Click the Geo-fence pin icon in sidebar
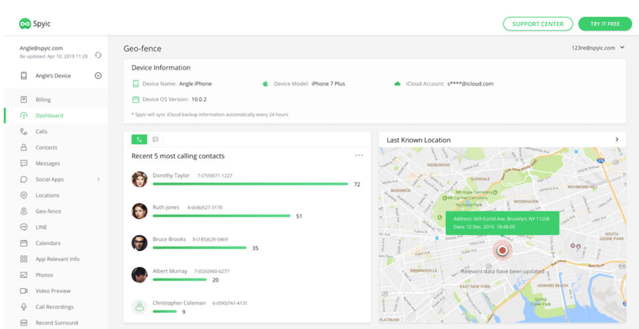The height and width of the screenshot is (329, 639). pyautogui.click(x=24, y=211)
